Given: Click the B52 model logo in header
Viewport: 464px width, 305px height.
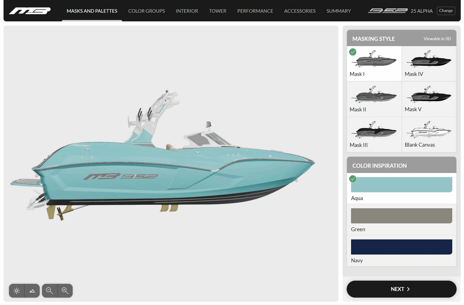Looking at the screenshot, I should point(387,11).
